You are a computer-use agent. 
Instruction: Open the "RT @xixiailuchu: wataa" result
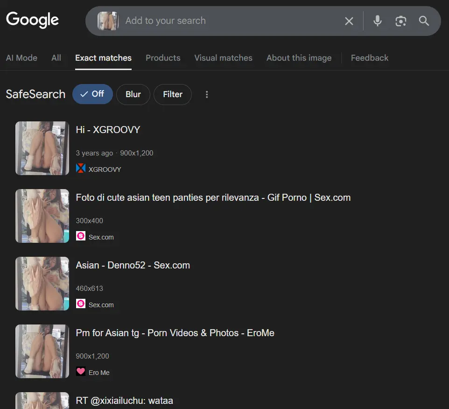124,401
